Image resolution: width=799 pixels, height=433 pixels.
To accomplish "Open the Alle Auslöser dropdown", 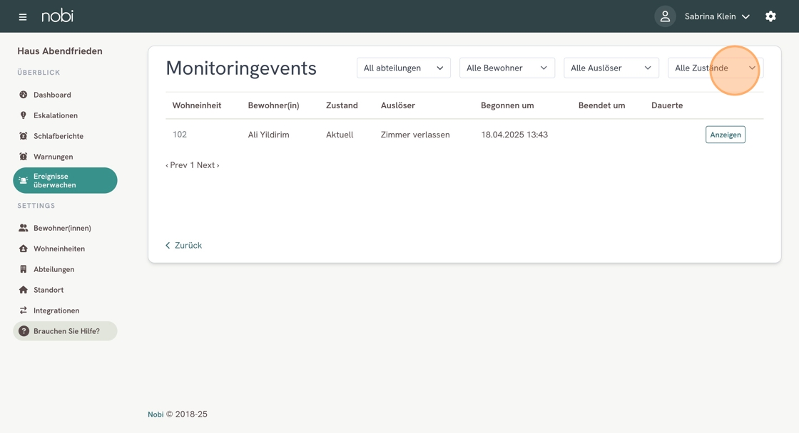I will point(611,68).
